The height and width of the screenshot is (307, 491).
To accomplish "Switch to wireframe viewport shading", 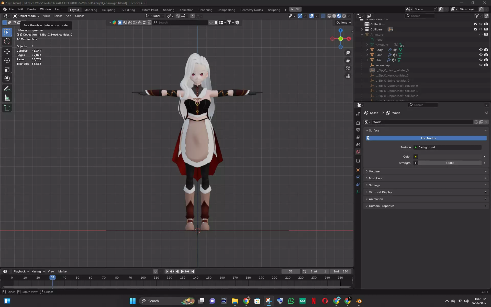I will pyautogui.click(x=329, y=16).
